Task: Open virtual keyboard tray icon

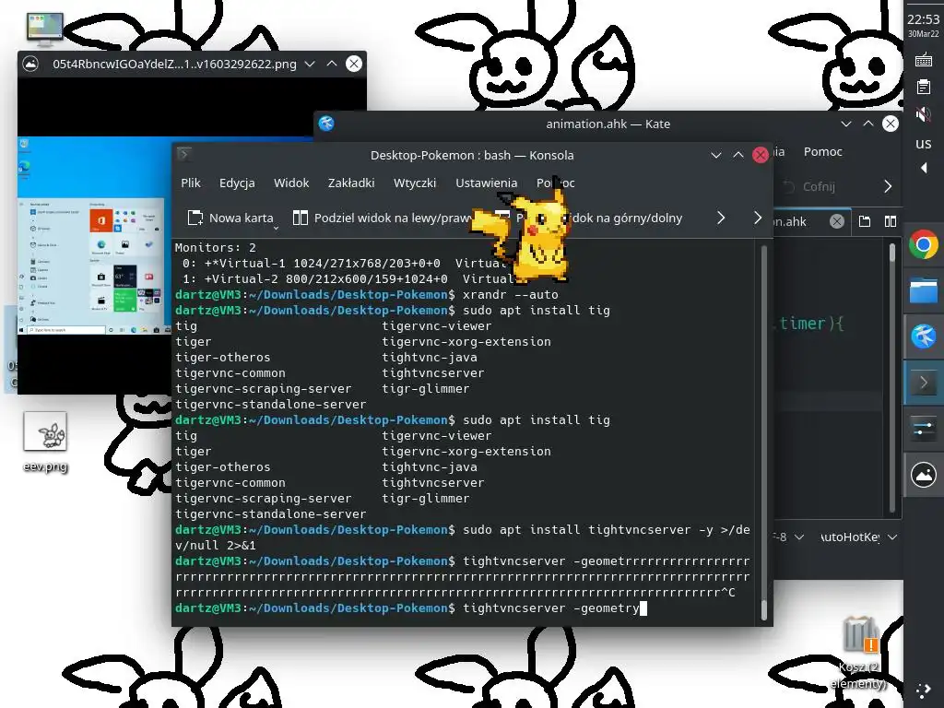Action: click(924, 60)
